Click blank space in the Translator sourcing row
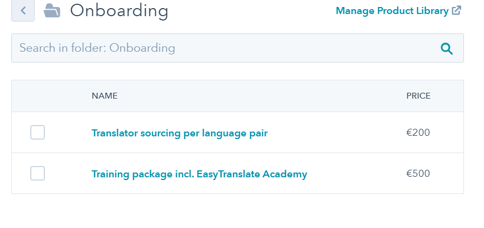 pyautogui.click(x=335, y=133)
